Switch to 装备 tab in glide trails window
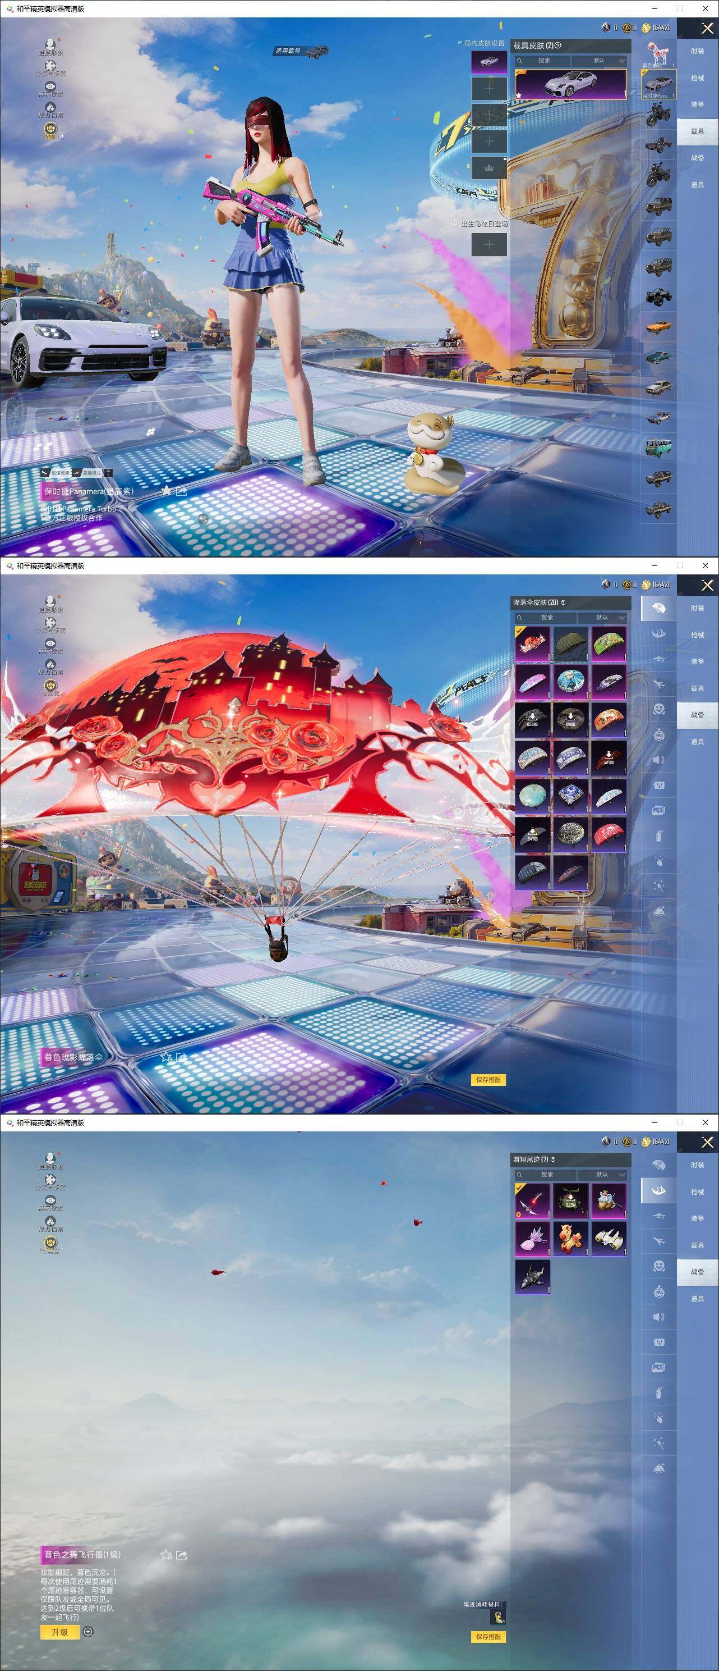 click(698, 1218)
